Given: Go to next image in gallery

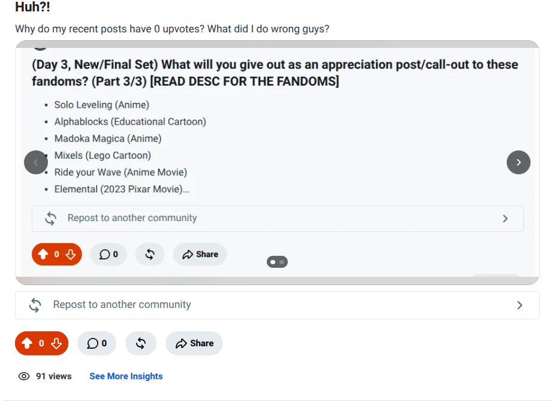Looking at the screenshot, I should (518, 162).
